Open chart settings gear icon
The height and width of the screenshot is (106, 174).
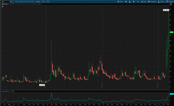point(134,2)
